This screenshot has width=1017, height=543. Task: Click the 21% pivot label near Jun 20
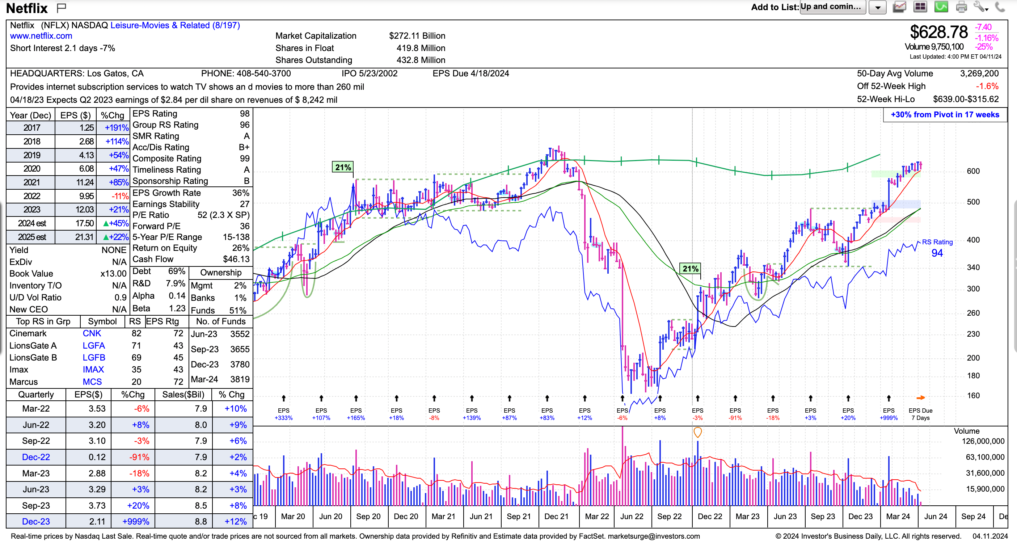[343, 168]
